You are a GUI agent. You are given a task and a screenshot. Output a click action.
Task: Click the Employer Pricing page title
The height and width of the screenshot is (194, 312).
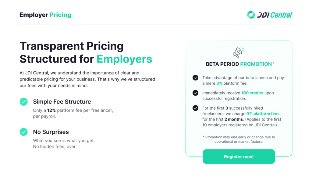click(45, 15)
